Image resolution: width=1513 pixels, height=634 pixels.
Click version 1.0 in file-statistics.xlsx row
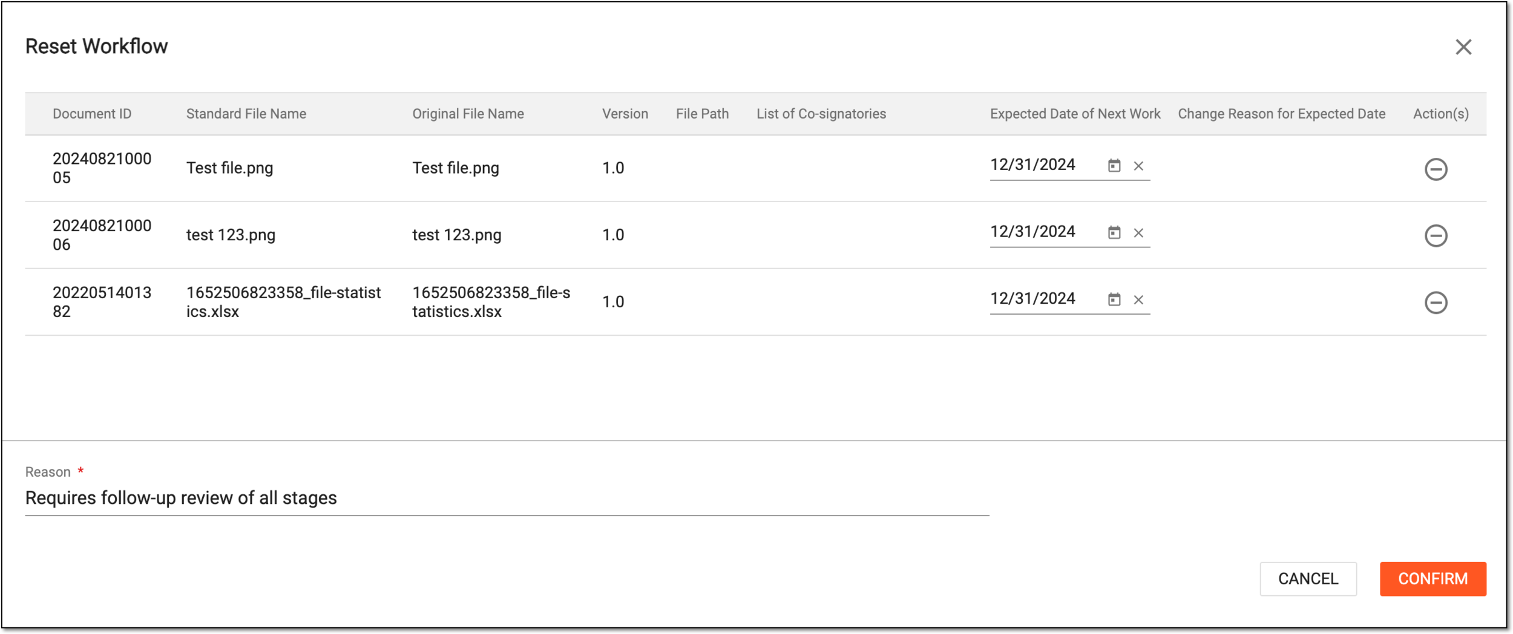[612, 302]
